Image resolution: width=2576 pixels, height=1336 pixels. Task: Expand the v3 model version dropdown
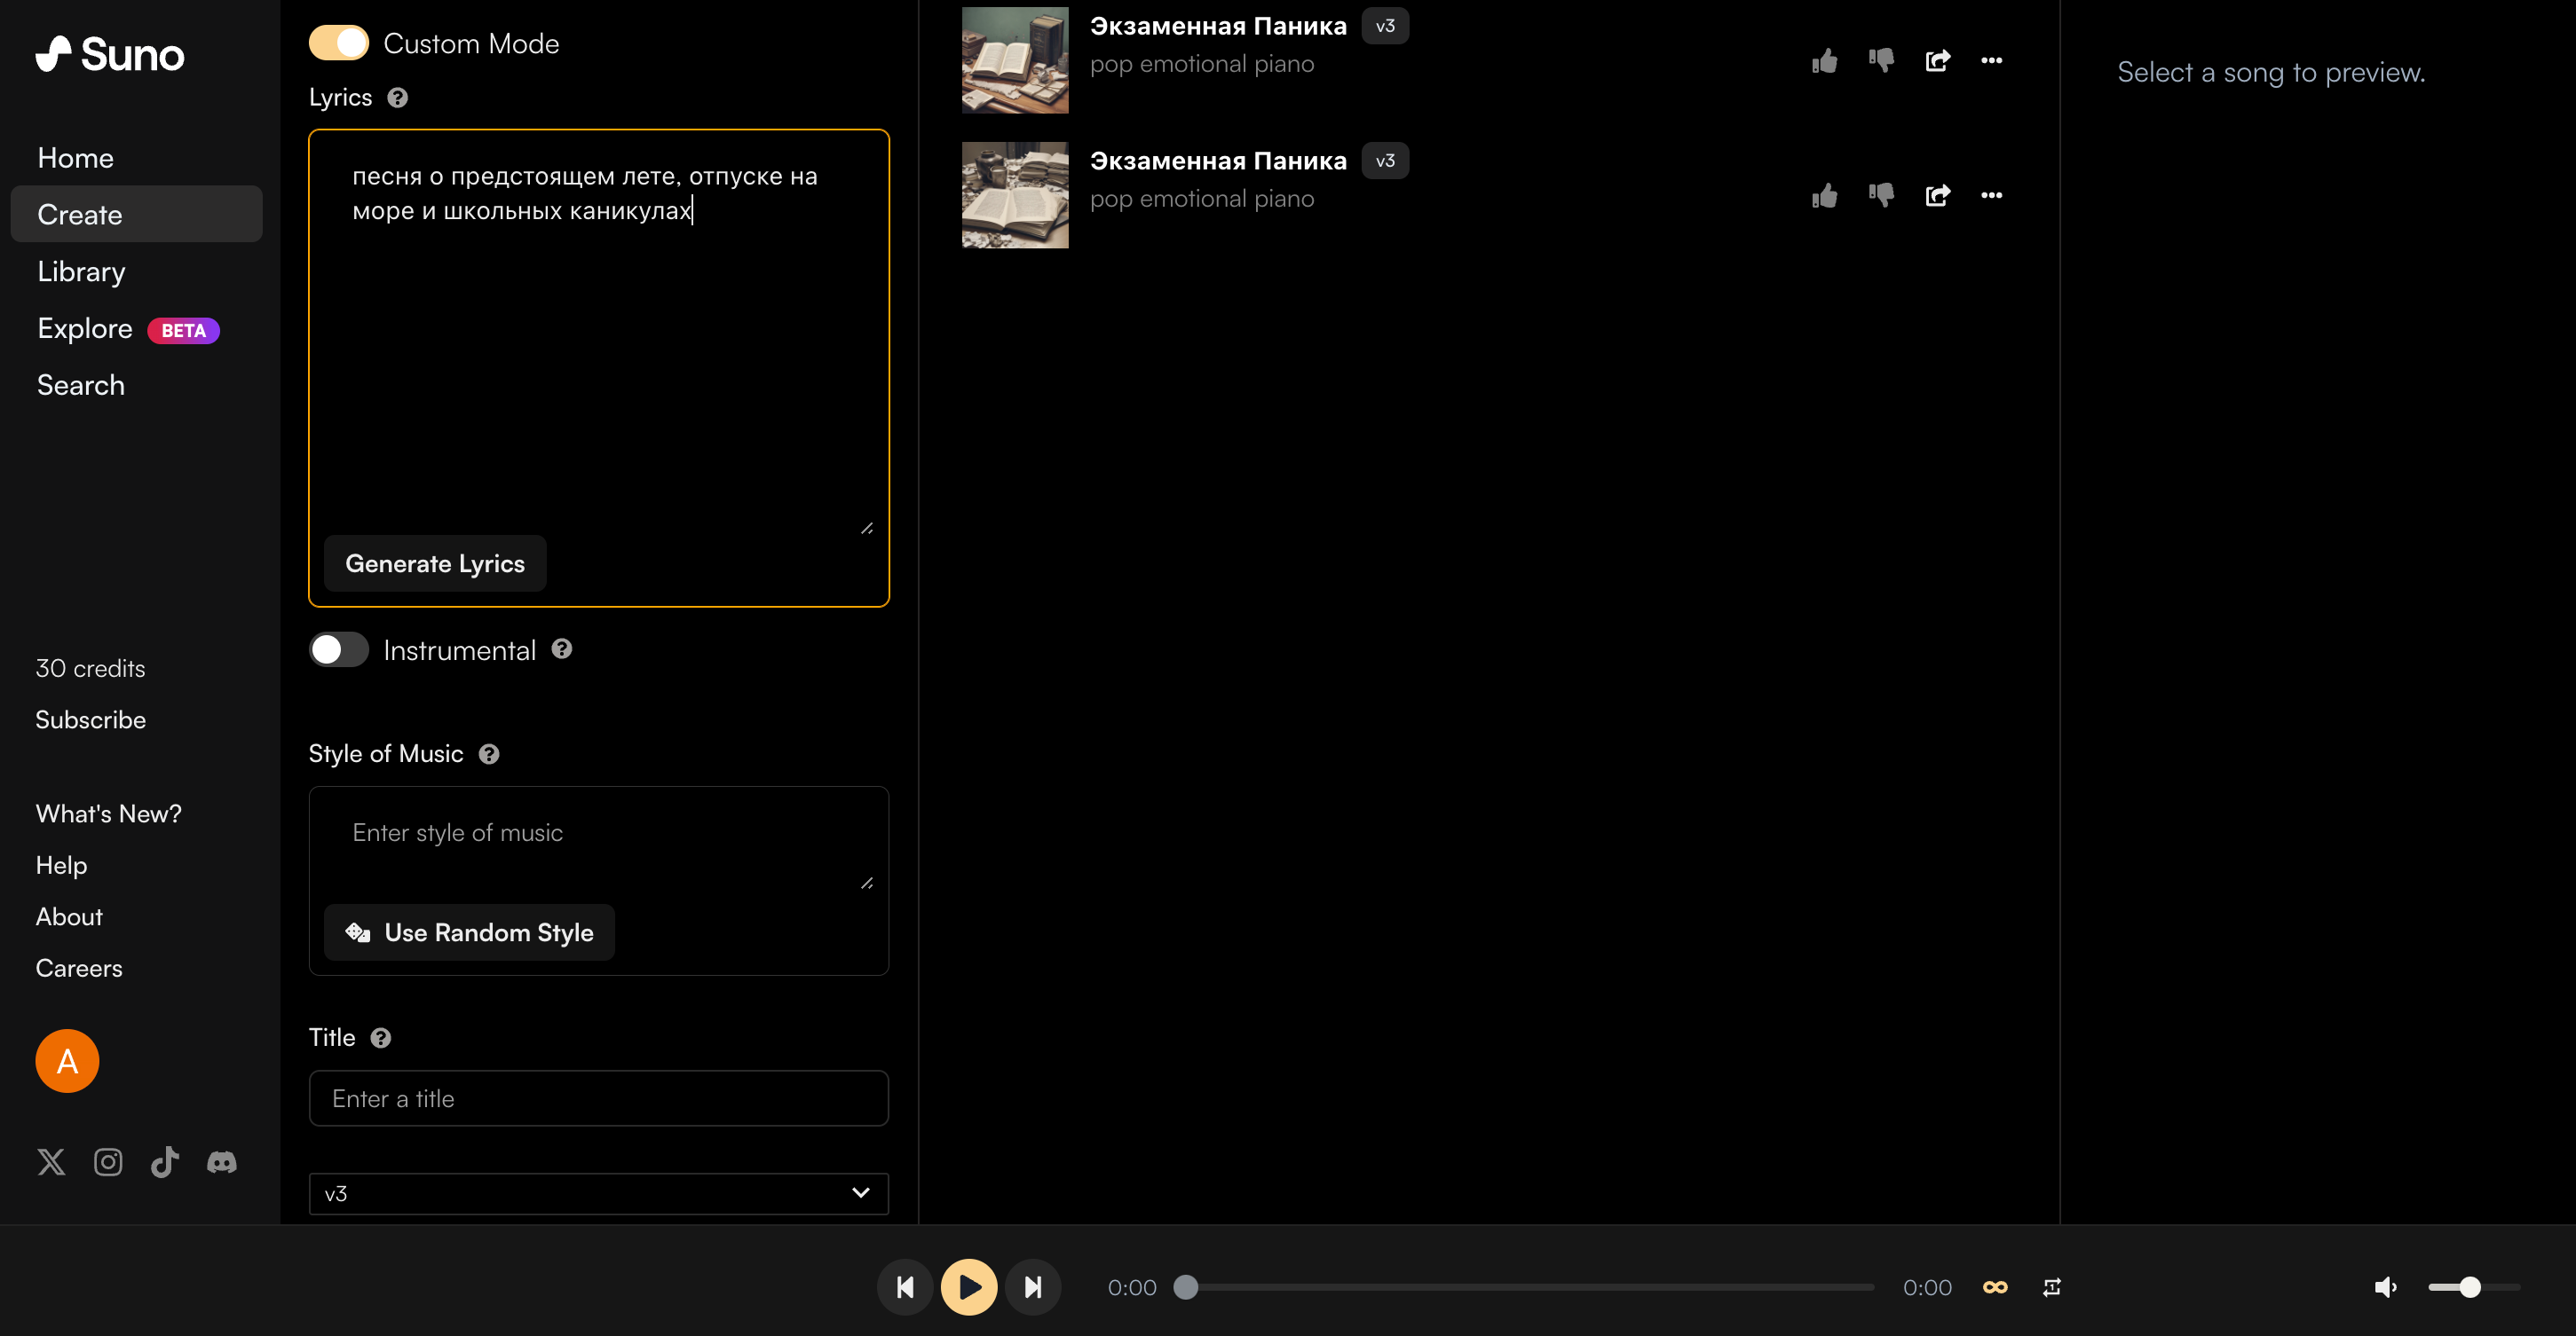click(598, 1194)
